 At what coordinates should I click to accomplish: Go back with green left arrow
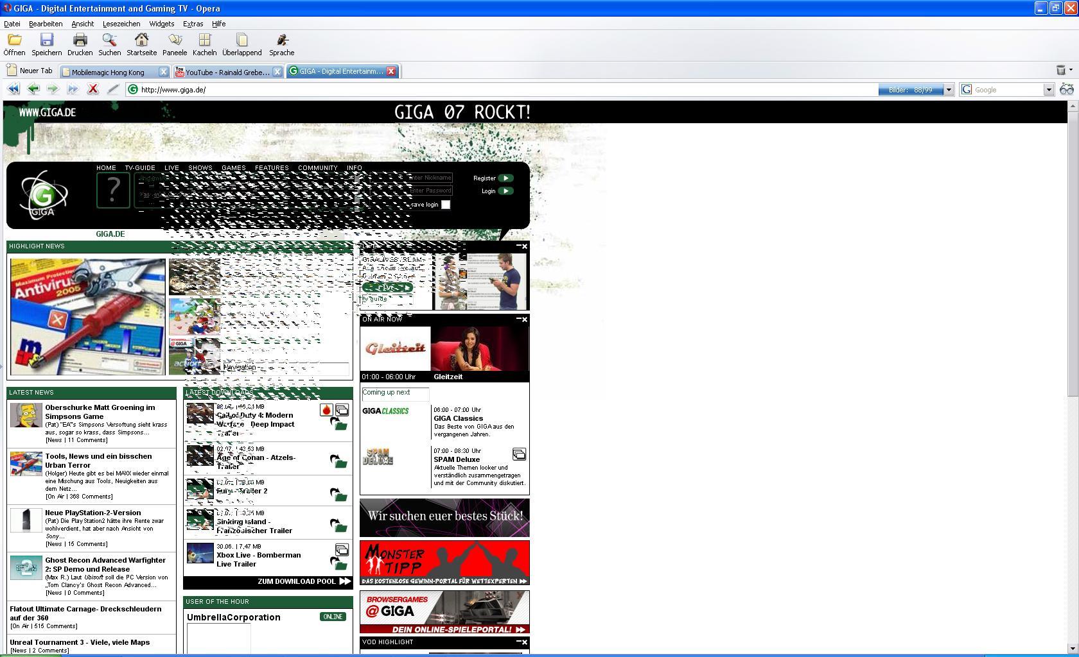coord(33,89)
